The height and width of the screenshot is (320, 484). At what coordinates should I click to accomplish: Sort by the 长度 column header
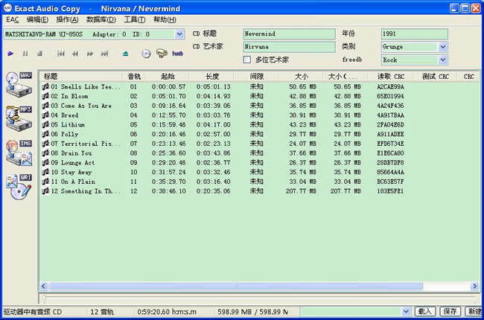click(211, 76)
